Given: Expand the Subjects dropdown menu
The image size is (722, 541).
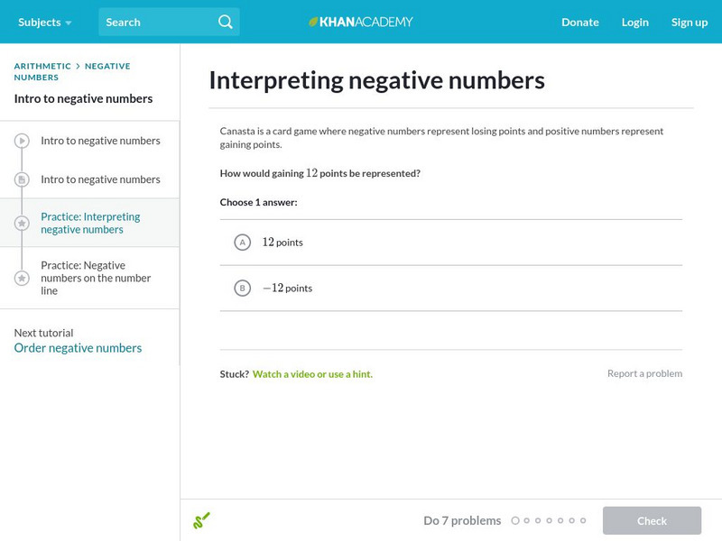Looking at the screenshot, I should click(x=44, y=22).
